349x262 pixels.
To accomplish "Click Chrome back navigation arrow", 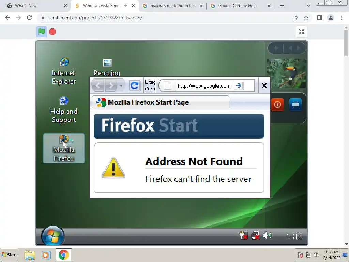I will point(7,18).
